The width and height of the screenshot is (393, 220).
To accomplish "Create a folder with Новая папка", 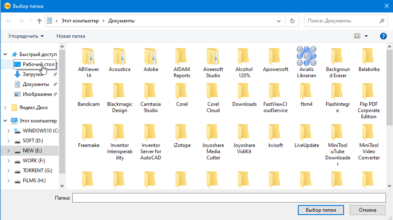I will [x=71, y=36].
